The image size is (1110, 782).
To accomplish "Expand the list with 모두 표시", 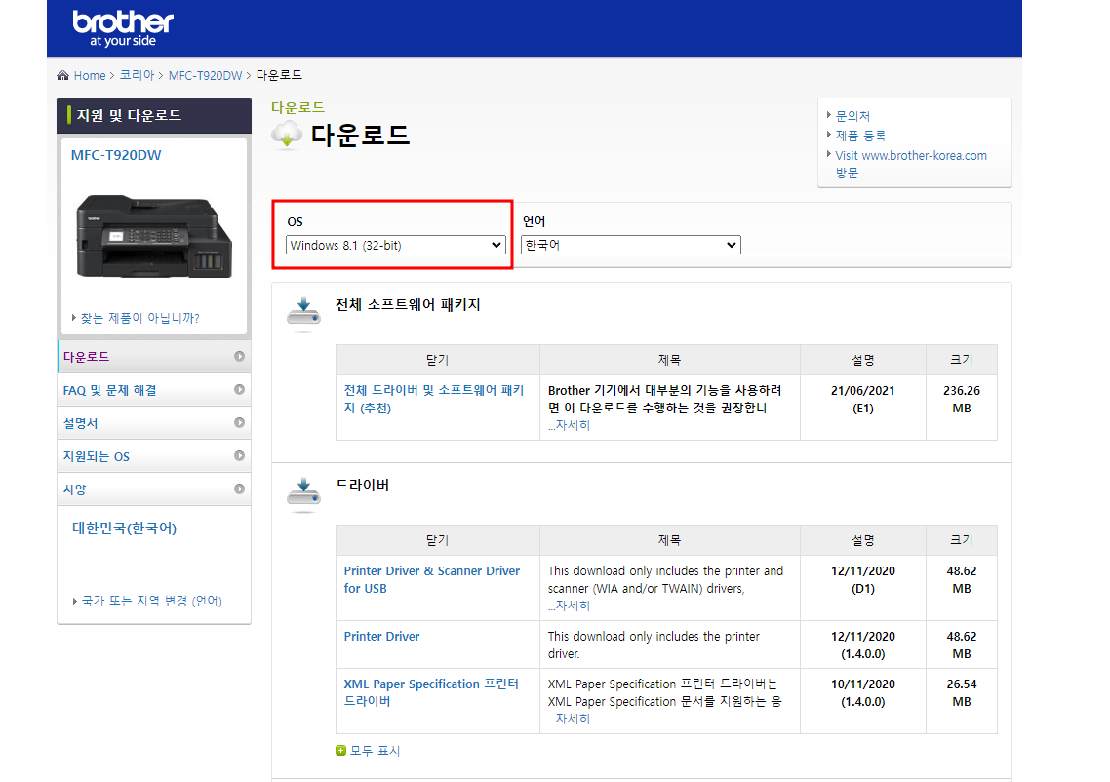I will [376, 750].
